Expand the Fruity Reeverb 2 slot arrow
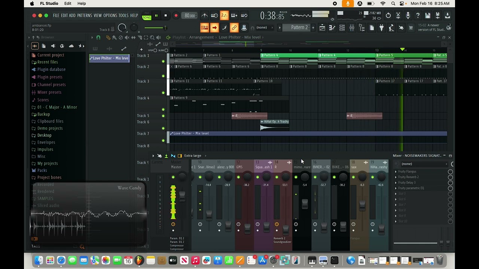Viewport: 479px width, 269px height. pos(396,177)
